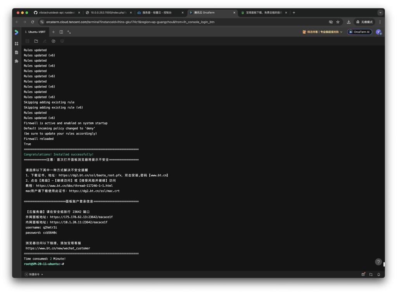397x294 pixels.
Task: Toggle fullscreen terminal with the expand arrows icon
Action: click(69, 32)
